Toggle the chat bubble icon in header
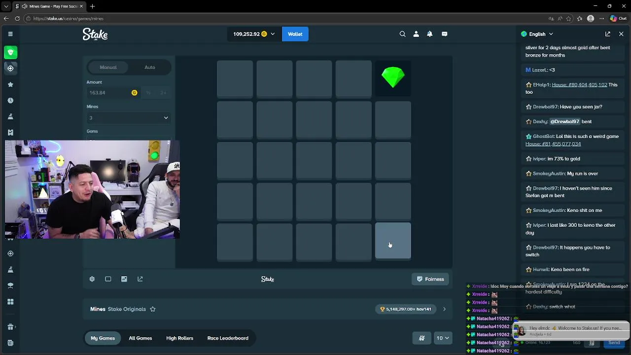Image resolution: width=631 pixels, height=355 pixels. pos(445,34)
